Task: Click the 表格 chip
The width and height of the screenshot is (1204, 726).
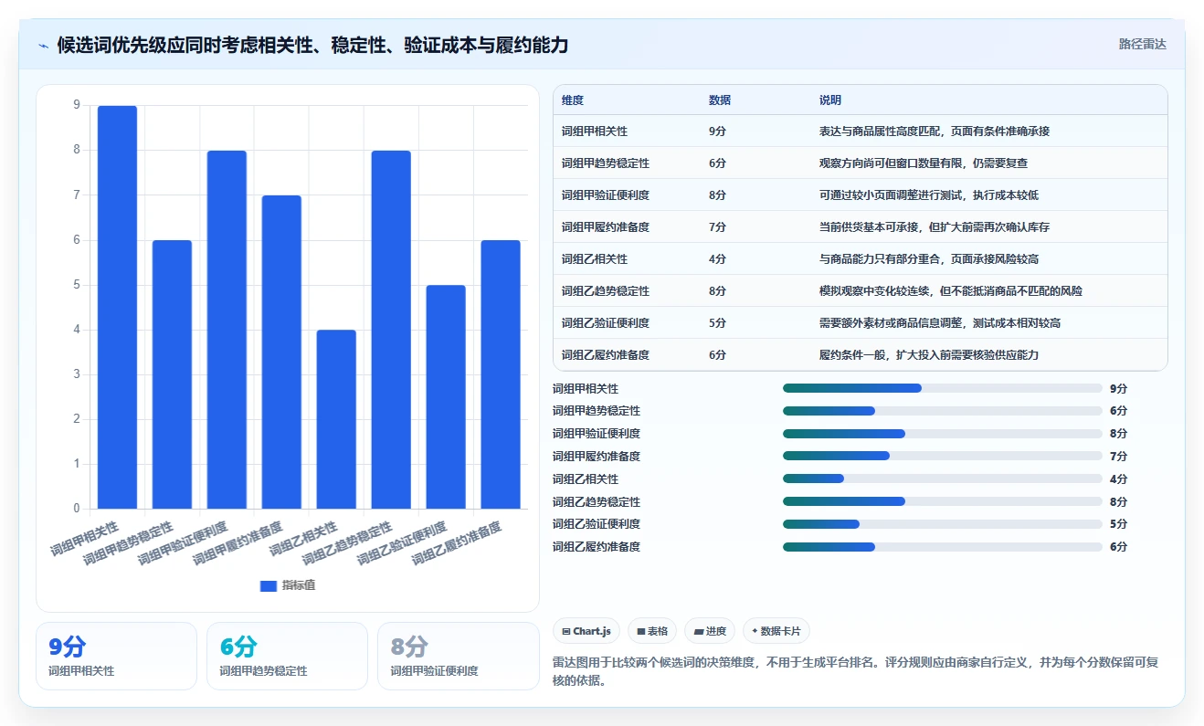Action: [x=651, y=631]
